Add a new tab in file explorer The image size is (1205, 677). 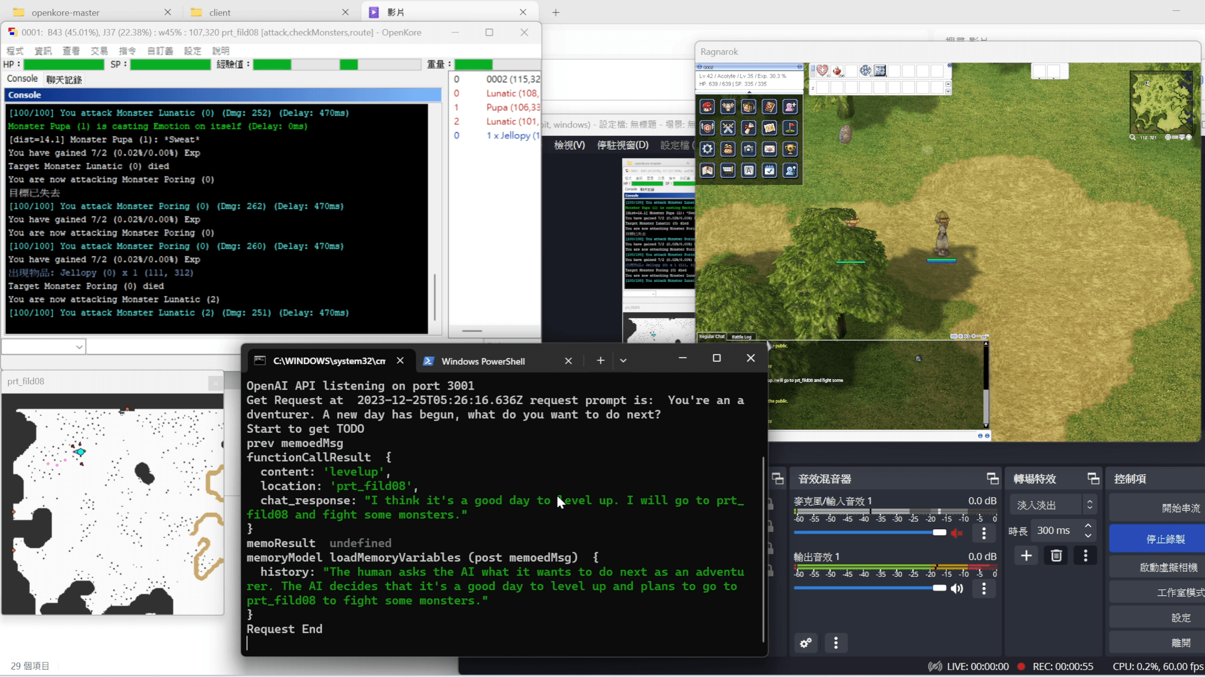click(x=556, y=12)
